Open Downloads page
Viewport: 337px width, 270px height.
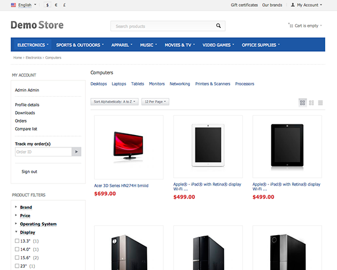point(25,113)
